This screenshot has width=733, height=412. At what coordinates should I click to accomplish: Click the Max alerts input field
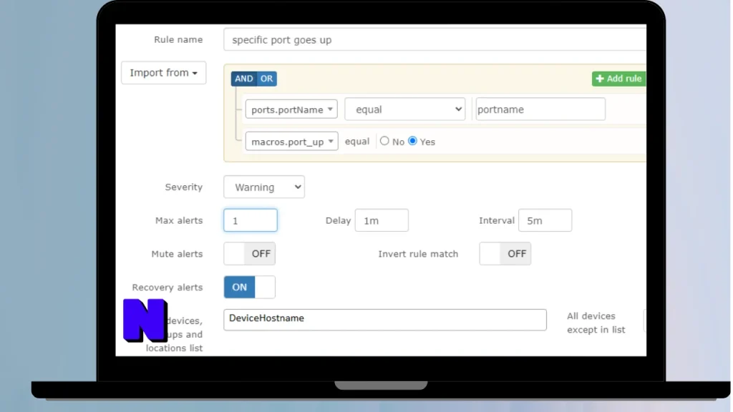pyautogui.click(x=250, y=220)
